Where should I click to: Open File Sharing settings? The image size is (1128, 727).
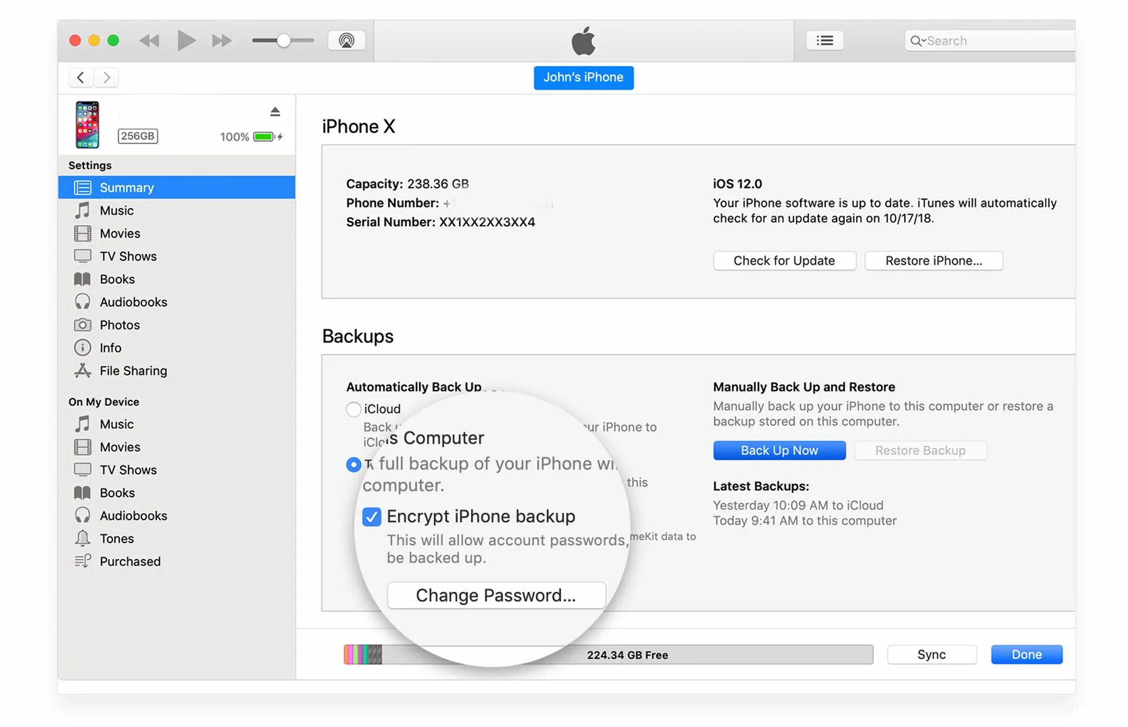coord(133,371)
